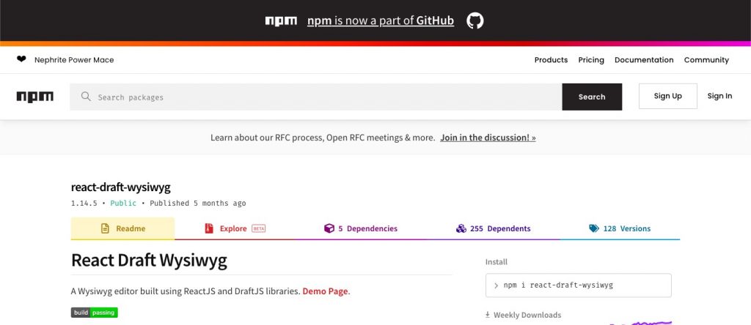Open the Pricing page

click(x=591, y=60)
